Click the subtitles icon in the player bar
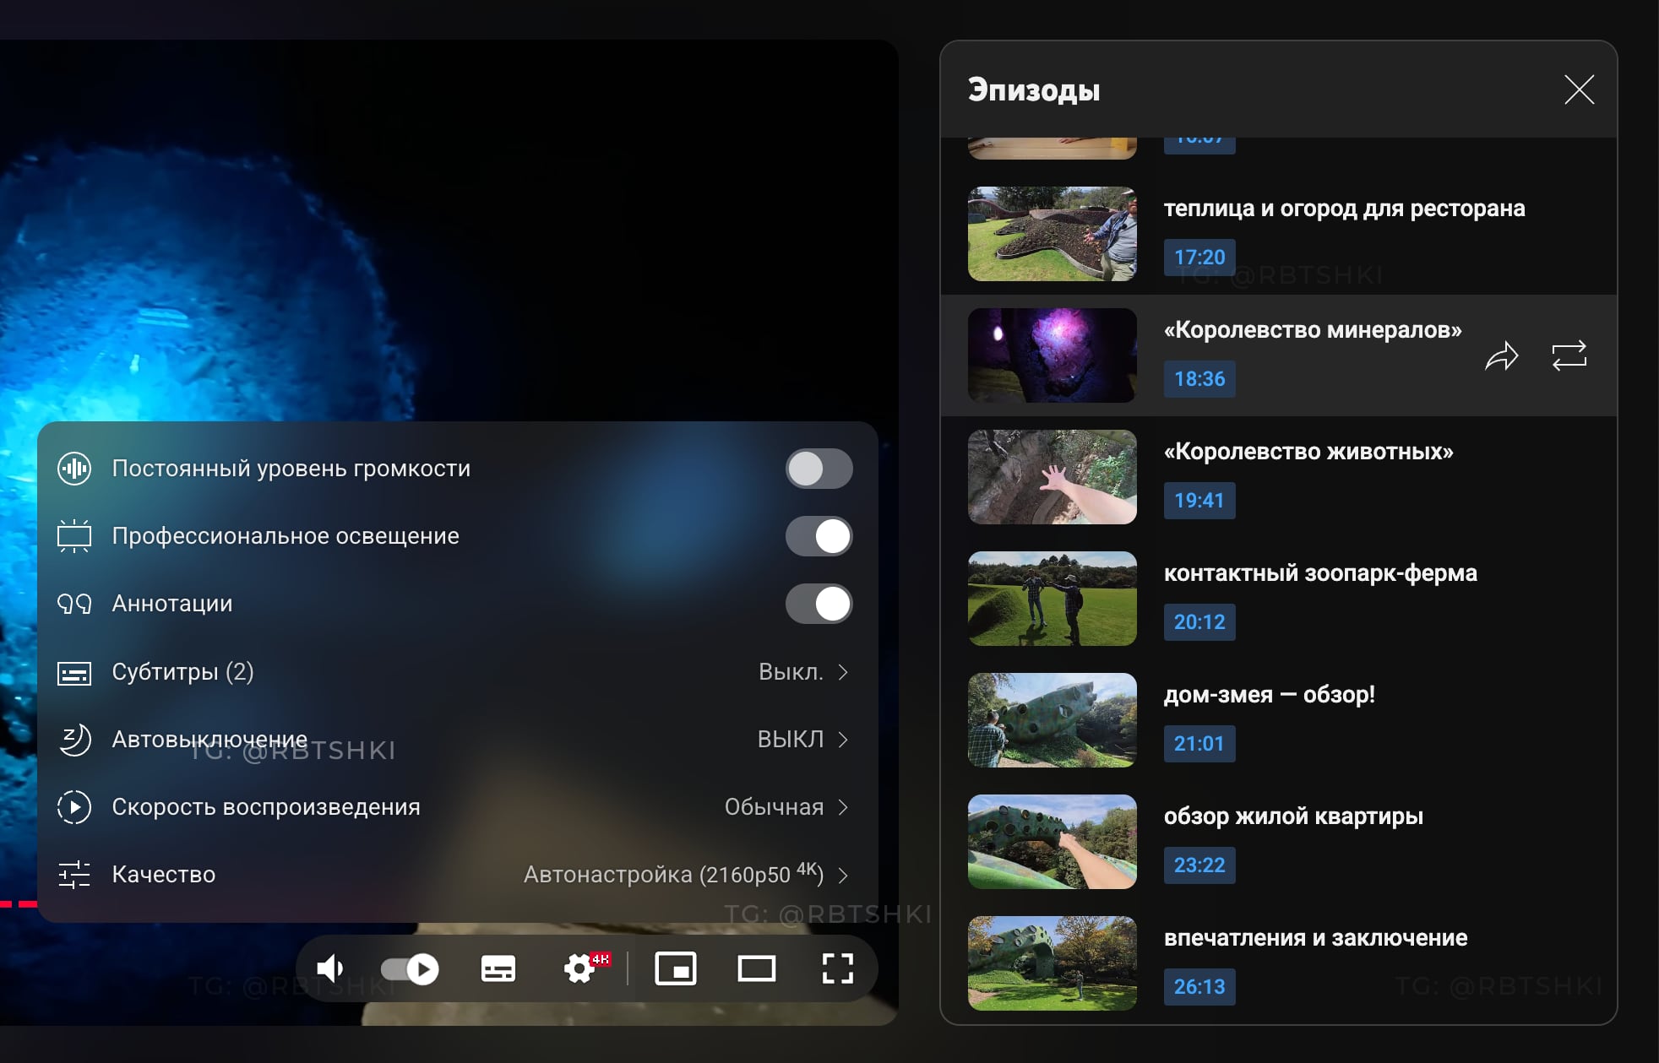This screenshot has width=1659, height=1063. pyautogui.click(x=498, y=968)
